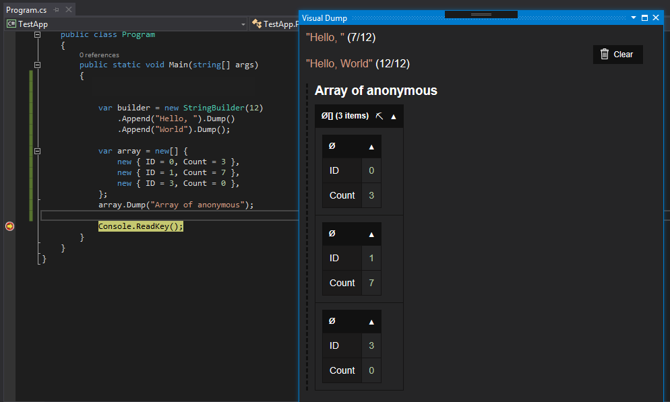670x402 pixels.
Task: Click the Clear button in Visual Dump
Action: (x=617, y=54)
